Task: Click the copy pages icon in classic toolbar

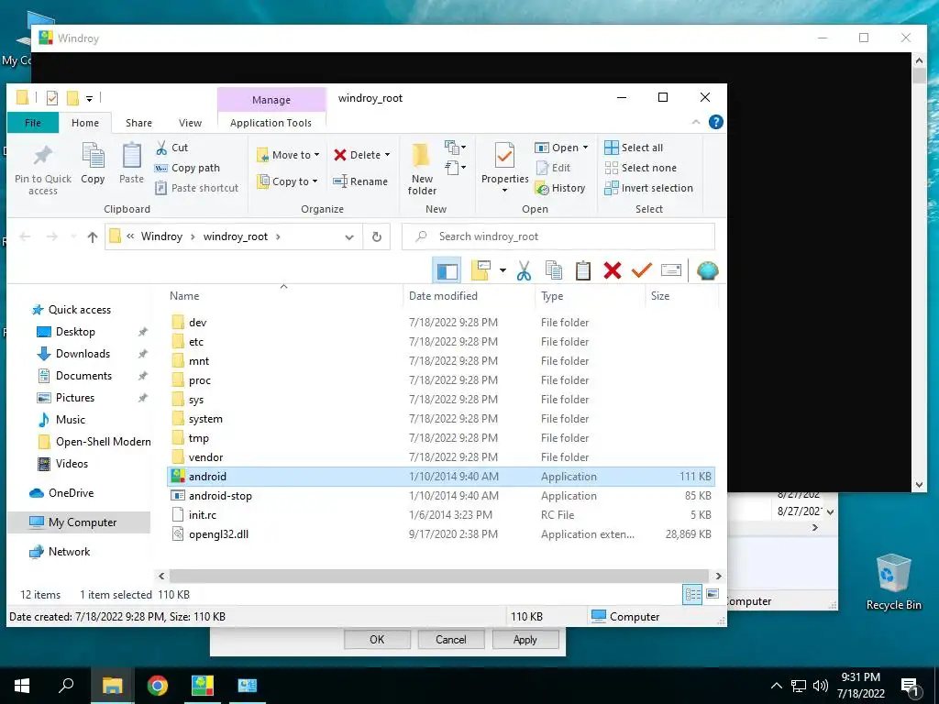Action: [554, 270]
